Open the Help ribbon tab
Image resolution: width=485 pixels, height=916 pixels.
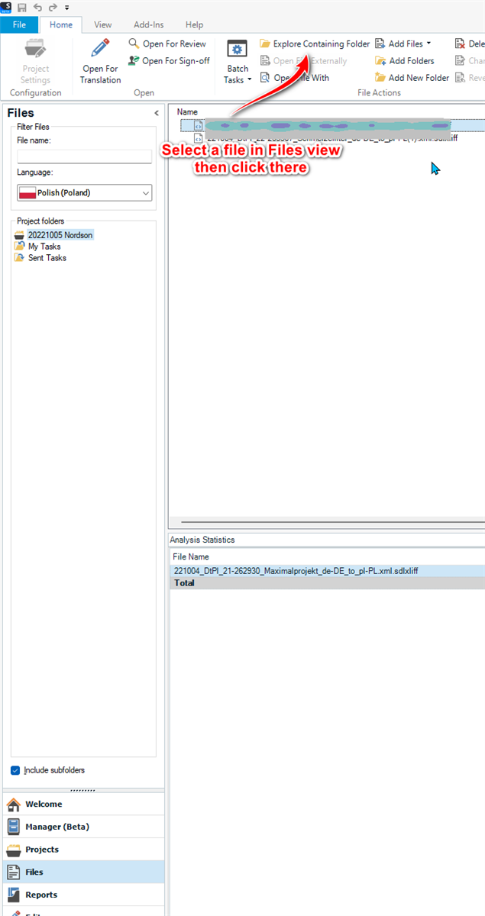pos(194,24)
